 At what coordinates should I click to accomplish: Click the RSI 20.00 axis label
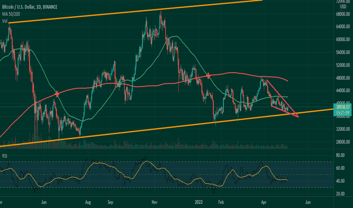340,194
